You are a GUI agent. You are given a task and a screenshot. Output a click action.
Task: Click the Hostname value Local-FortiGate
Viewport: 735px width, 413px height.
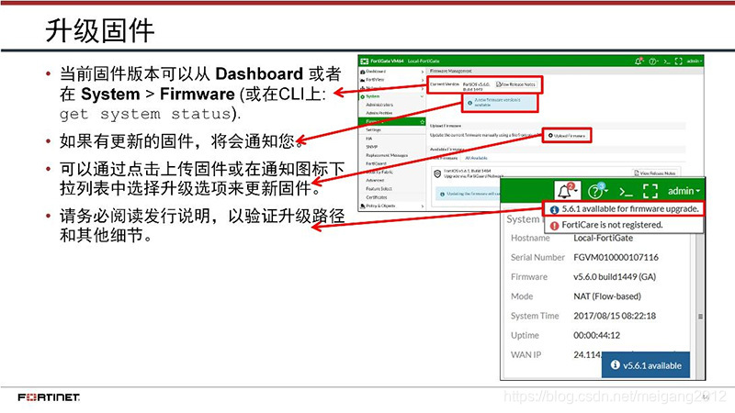603,238
